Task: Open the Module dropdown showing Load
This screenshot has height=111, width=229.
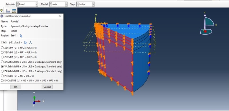Action: pos(27,4)
